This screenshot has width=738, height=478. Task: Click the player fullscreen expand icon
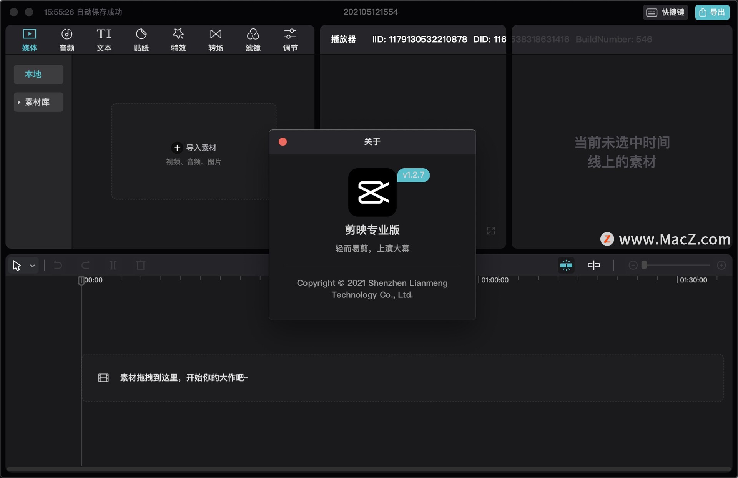[491, 231]
